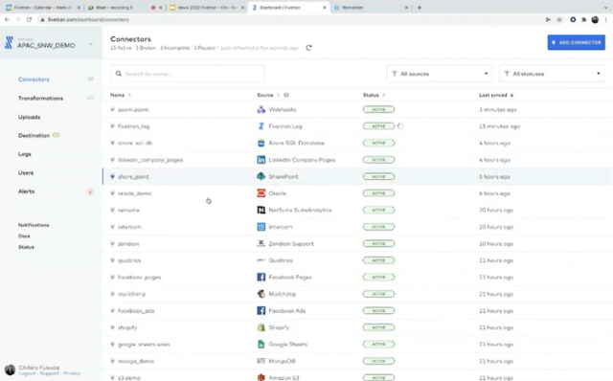The image size is (613, 381).
Task: Expand the APAC_SNW_DEMO account switcher
Action: (x=91, y=44)
